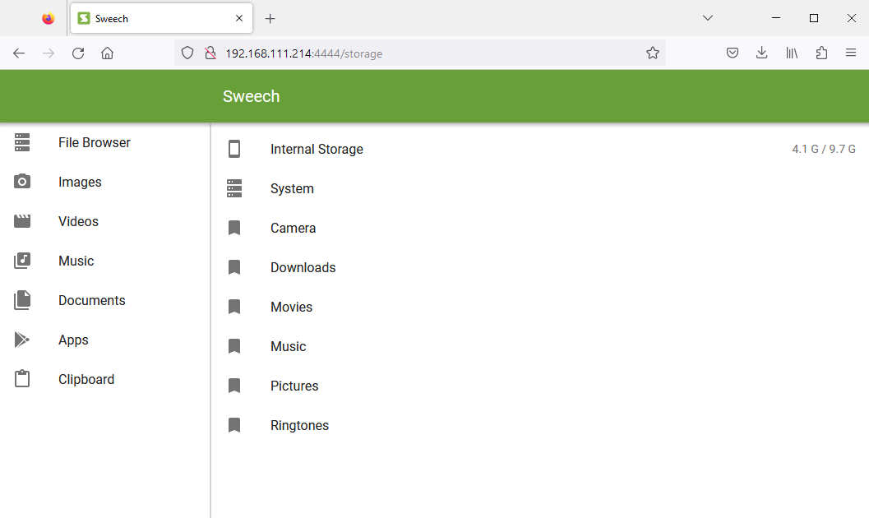
Task: Open Apps in the sidebar
Action: pos(105,340)
